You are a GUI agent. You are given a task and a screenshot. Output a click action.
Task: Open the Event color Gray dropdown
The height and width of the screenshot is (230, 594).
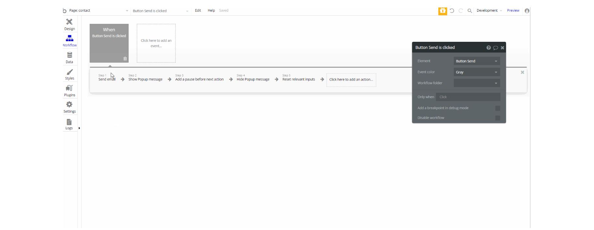point(477,72)
